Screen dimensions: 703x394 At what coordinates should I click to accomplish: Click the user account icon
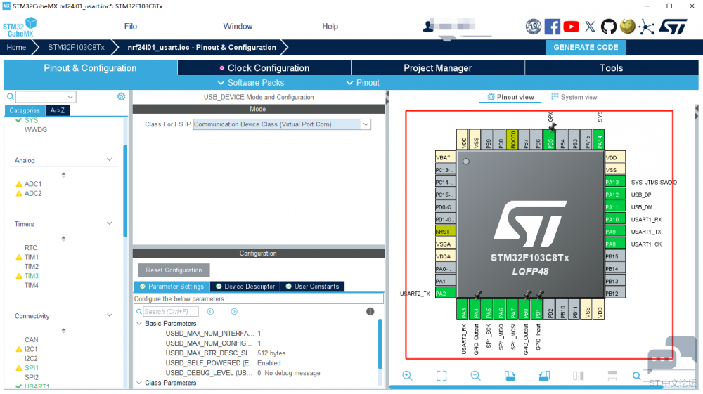click(x=428, y=27)
